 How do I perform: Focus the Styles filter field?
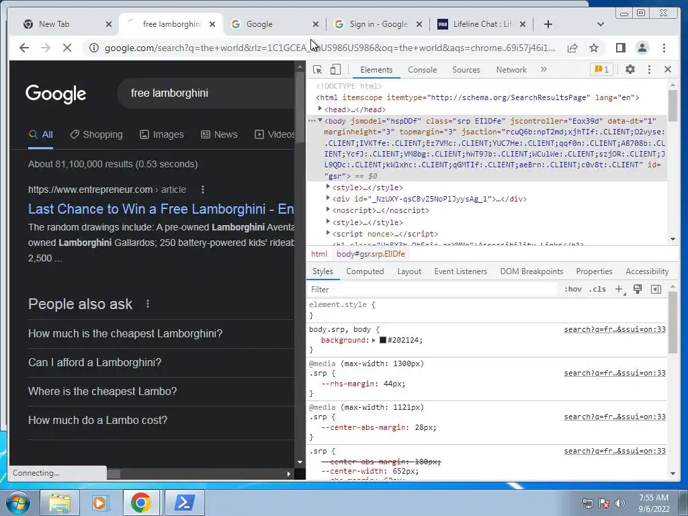tap(432, 290)
